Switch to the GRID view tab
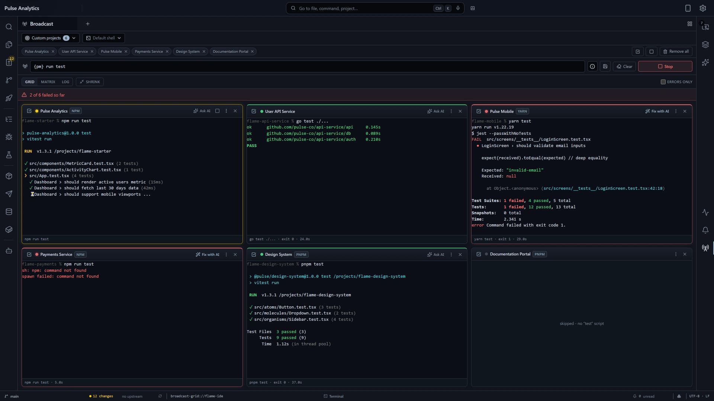Image resolution: width=714 pixels, height=401 pixels. tap(30, 82)
